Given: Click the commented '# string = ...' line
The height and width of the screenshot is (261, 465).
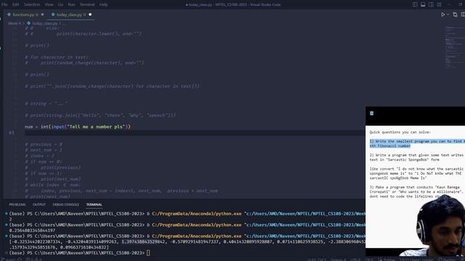Looking at the screenshot, I should click(46, 104).
